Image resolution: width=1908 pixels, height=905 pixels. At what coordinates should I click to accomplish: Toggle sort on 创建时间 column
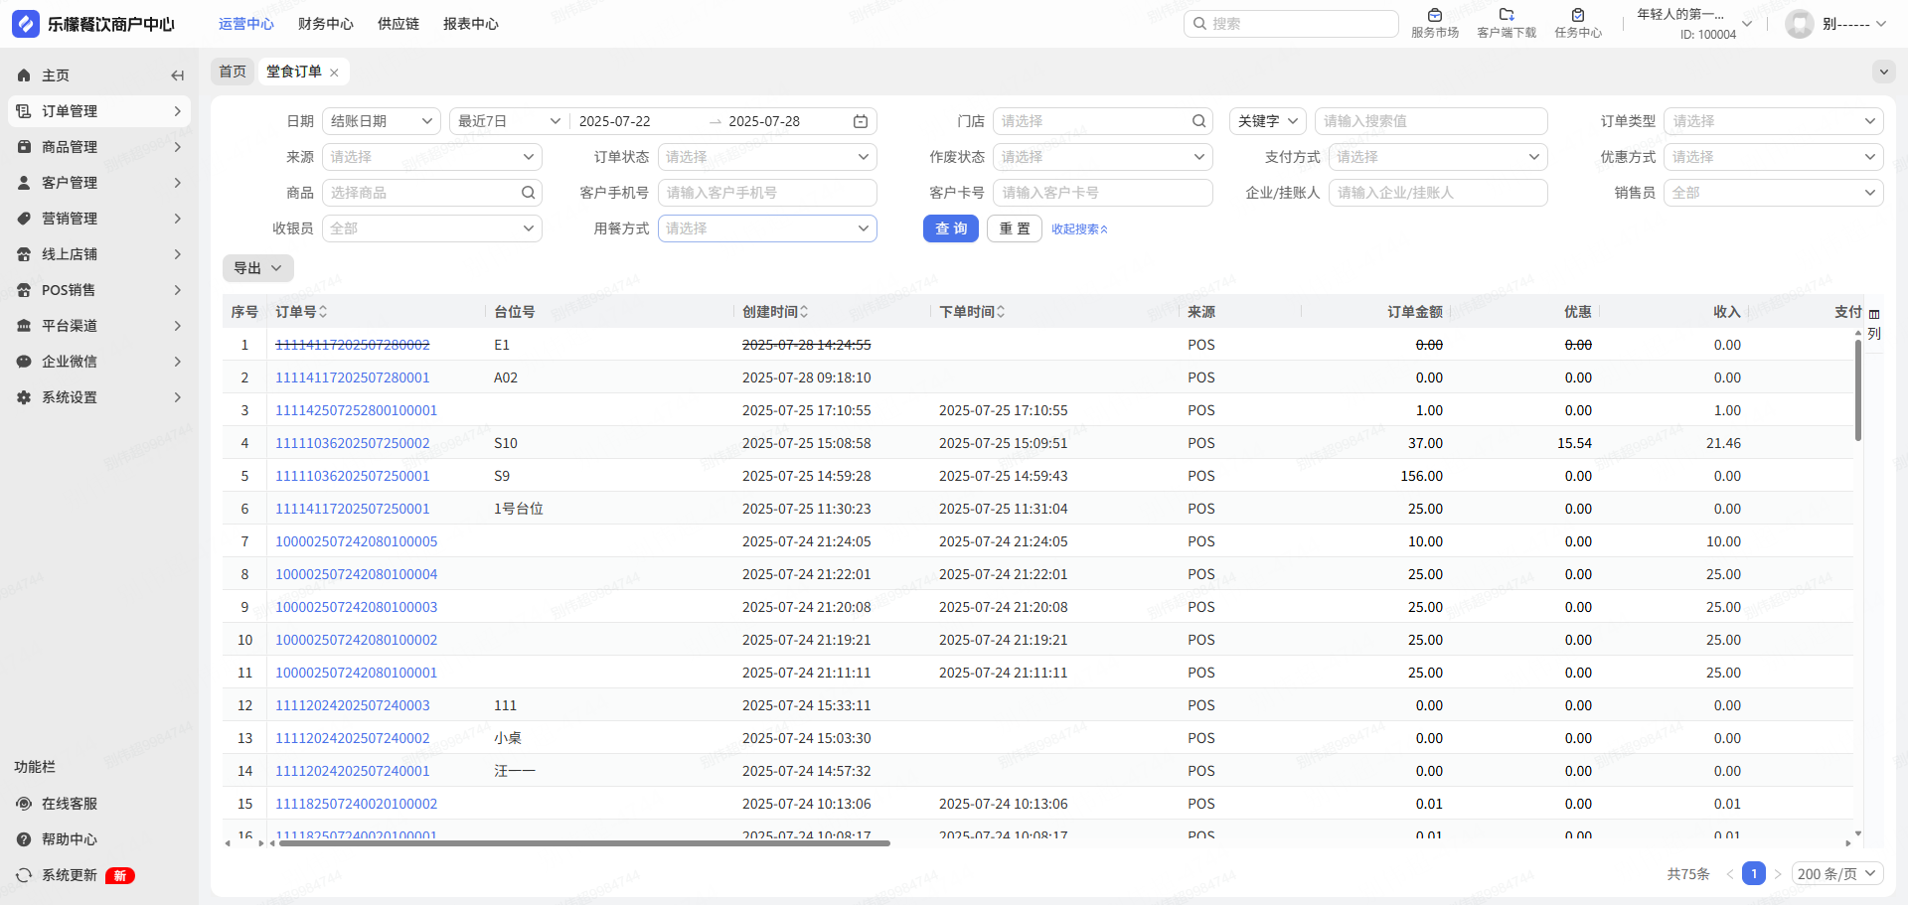click(x=804, y=312)
